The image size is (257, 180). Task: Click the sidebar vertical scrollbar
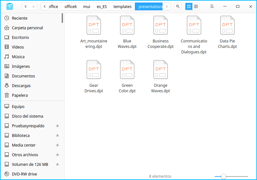[x=62, y=18]
